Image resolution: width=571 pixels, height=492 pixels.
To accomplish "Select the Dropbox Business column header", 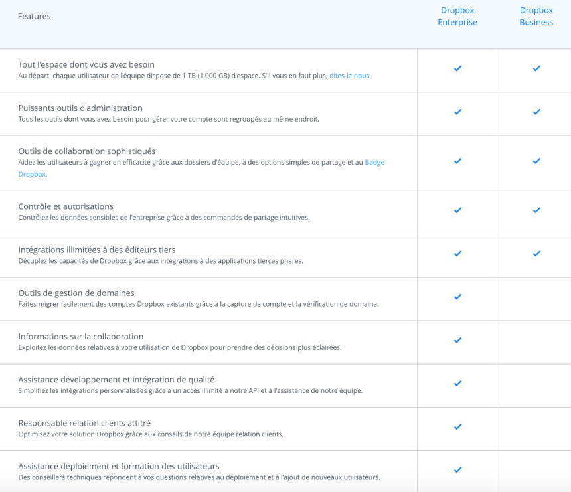I will point(536,16).
